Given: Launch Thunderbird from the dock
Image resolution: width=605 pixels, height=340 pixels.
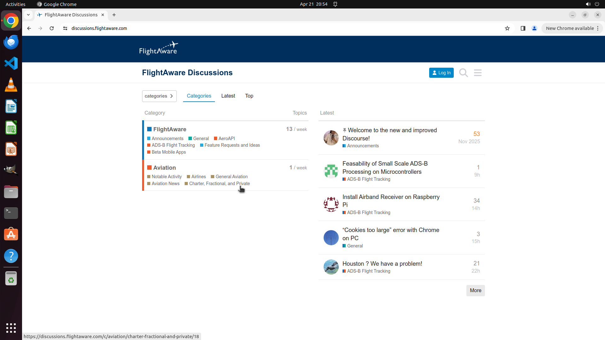Looking at the screenshot, I should click(11, 42).
